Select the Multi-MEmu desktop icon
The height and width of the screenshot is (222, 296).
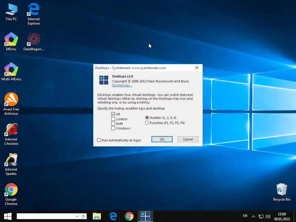pyautogui.click(x=11, y=72)
